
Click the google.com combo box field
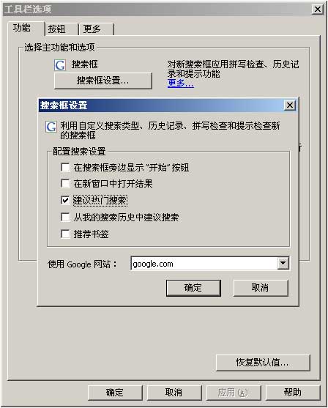(209, 263)
